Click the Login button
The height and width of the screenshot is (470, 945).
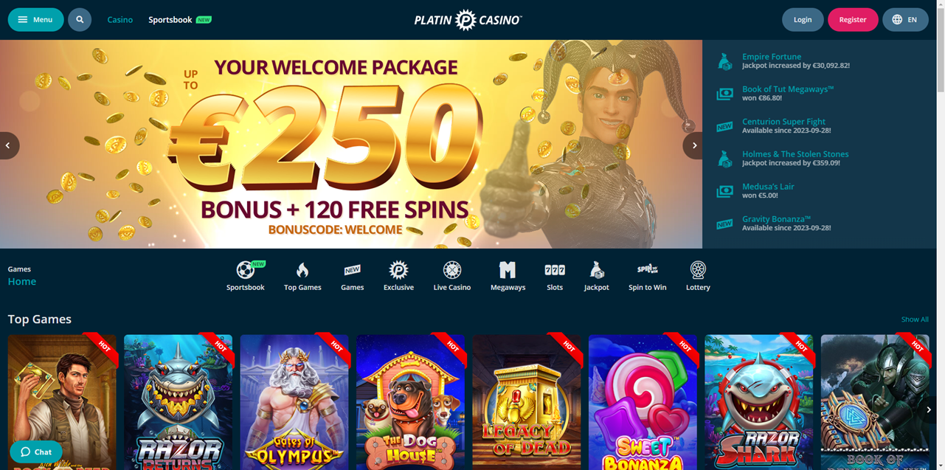tap(803, 20)
